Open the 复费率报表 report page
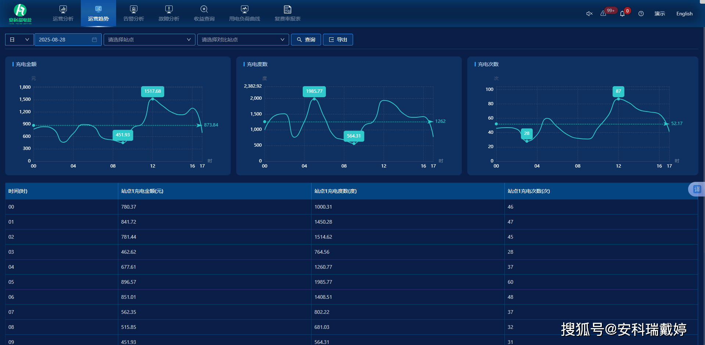 (288, 14)
